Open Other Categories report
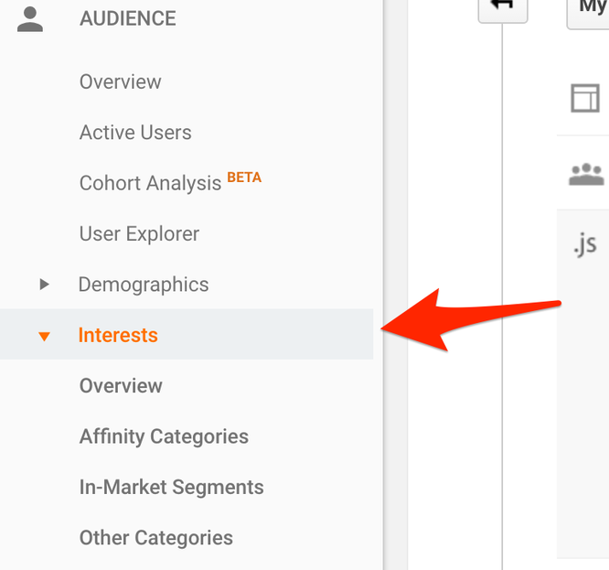This screenshot has width=609, height=570. click(155, 538)
